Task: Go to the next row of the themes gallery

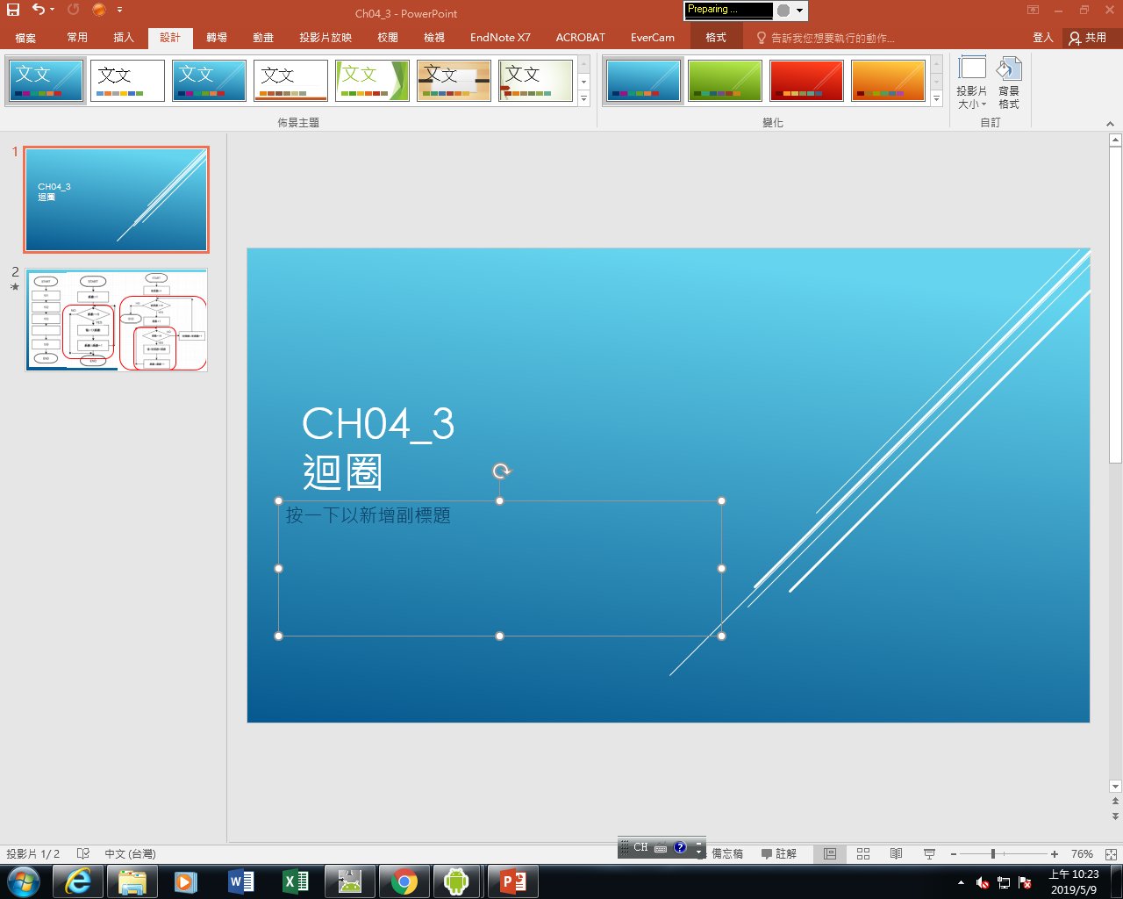Action: tap(584, 82)
